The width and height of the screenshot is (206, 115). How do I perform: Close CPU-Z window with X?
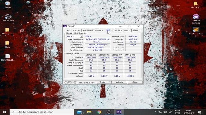139,26
